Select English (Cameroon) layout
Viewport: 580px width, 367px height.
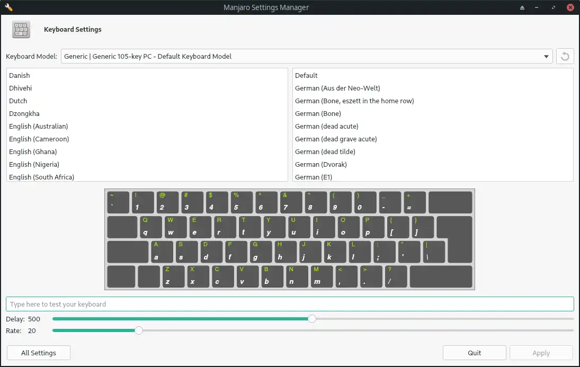point(147,139)
